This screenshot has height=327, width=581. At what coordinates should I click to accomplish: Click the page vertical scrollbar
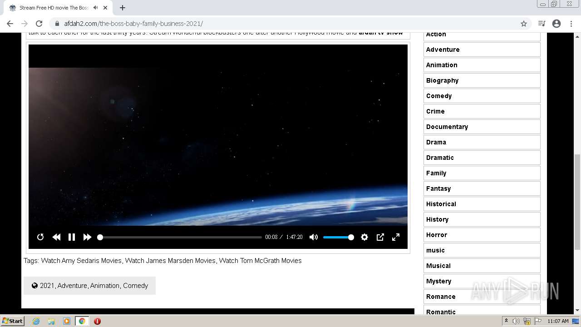577,202
